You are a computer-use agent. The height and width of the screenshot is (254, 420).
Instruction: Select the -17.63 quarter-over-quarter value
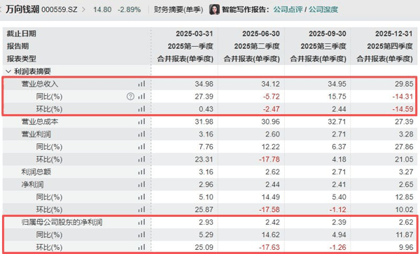(x=269, y=247)
